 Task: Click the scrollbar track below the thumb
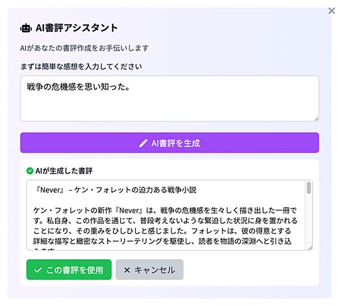[309, 219]
